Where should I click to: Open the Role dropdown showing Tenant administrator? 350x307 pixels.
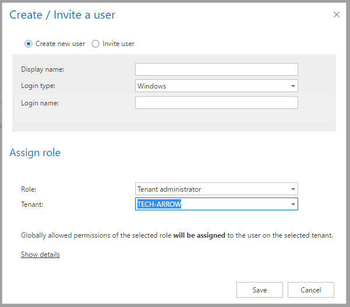pos(211,189)
